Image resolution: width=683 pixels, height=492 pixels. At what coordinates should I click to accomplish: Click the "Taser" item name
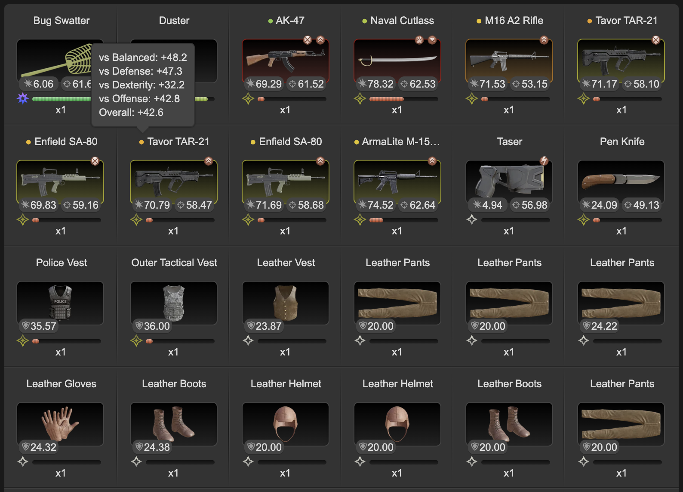pyautogui.click(x=510, y=142)
